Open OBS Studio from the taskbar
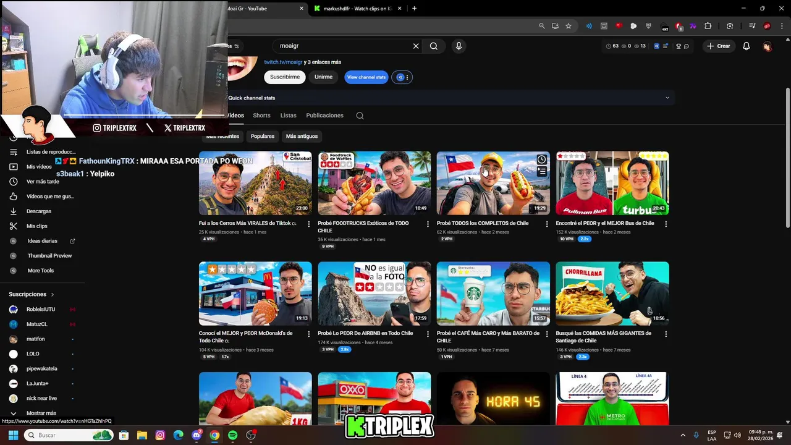 pos(251,435)
